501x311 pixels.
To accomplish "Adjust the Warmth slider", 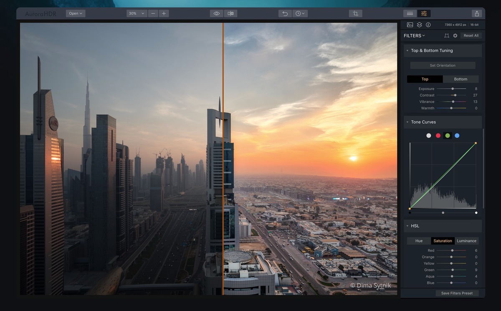I will point(451,109).
